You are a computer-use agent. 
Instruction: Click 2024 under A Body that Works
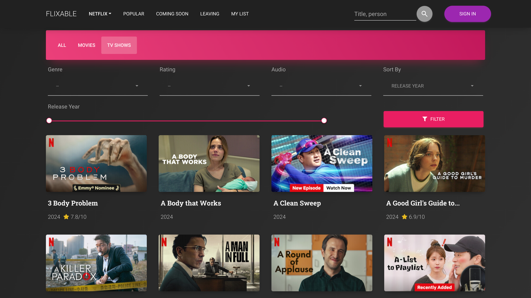point(167,217)
